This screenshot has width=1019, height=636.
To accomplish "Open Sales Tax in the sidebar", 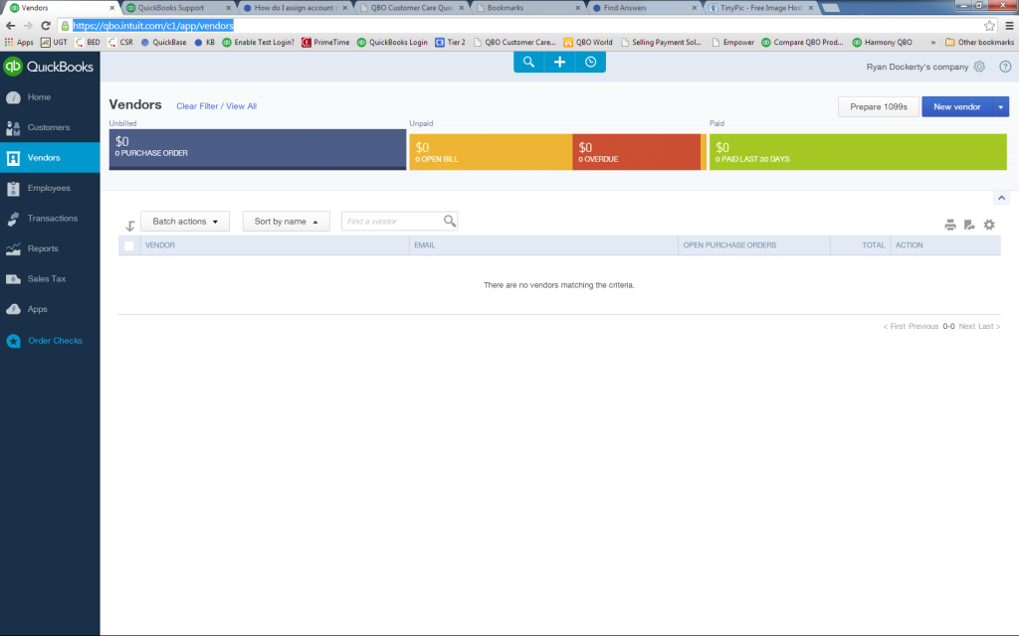I will click(x=50, y=279).
